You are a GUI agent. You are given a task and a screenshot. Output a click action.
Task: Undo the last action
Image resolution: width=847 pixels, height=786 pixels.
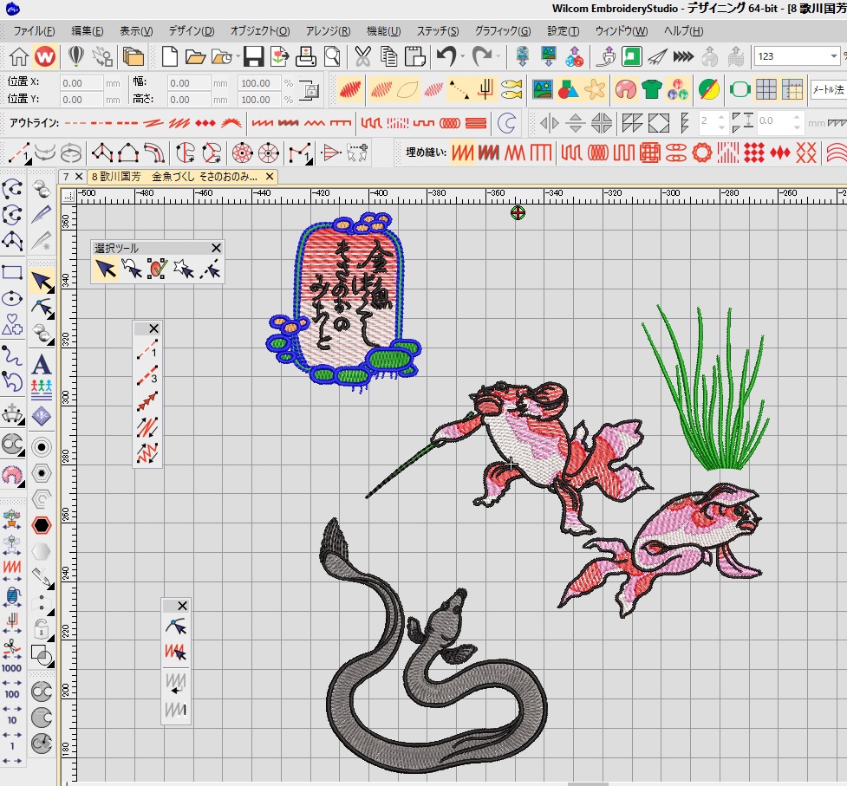click(x=446, y=56)
